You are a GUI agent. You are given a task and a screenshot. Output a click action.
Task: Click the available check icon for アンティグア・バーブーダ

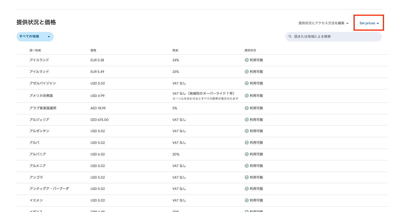click(247, 189)
